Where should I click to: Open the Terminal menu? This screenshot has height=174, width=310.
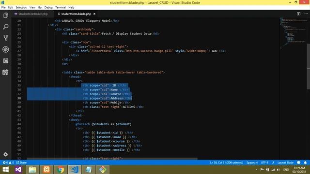[x=60, y=8]
